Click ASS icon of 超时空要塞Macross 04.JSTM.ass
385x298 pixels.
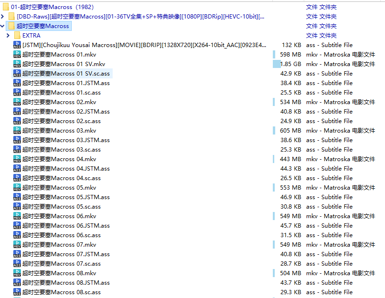[x=17, y=169]
